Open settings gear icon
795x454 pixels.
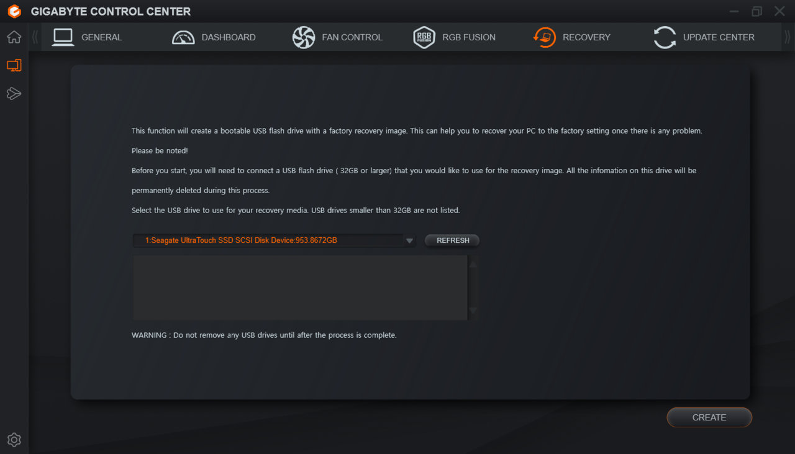(x=14, y=440)
